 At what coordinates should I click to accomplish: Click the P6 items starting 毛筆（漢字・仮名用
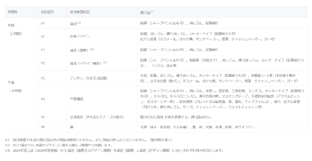(x=197, y=127)
